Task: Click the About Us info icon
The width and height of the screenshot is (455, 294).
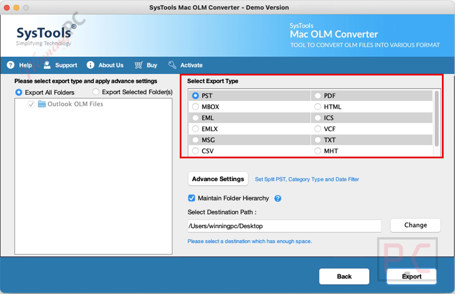Action: (90, 65)
